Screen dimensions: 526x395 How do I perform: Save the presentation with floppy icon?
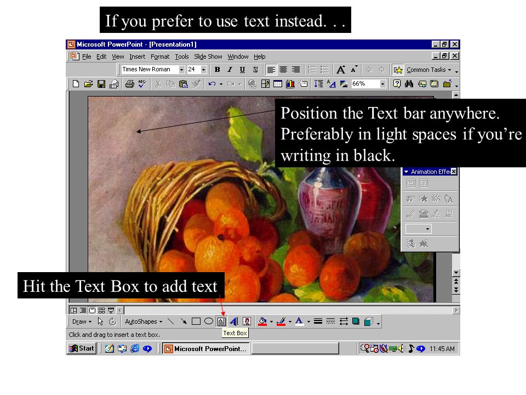(x=101, y=83)
